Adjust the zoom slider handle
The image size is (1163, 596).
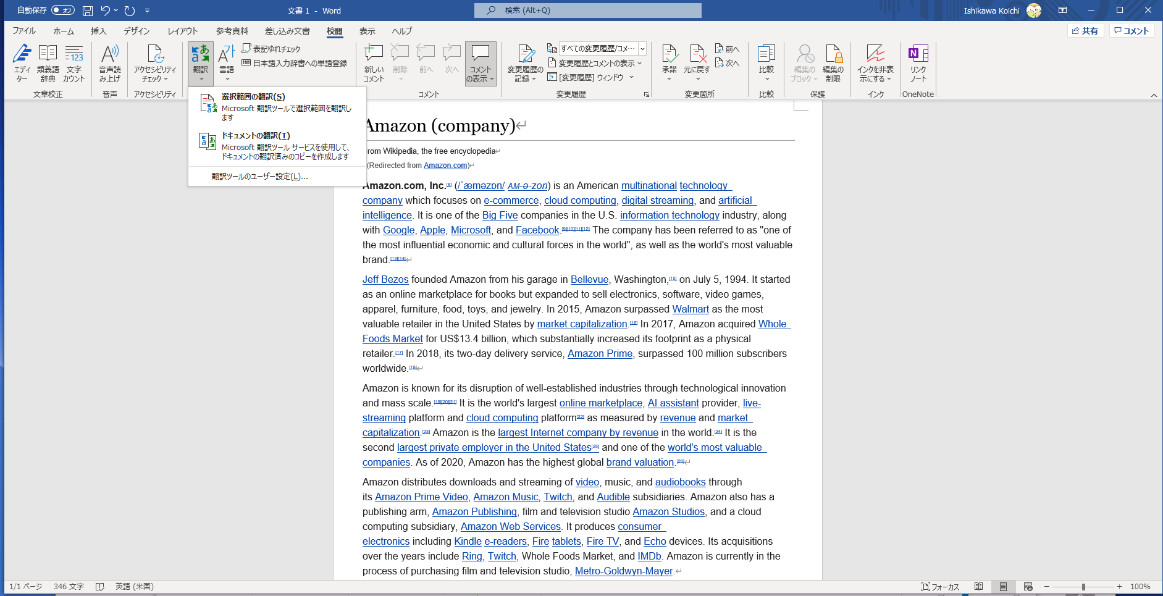(1083, 587)
